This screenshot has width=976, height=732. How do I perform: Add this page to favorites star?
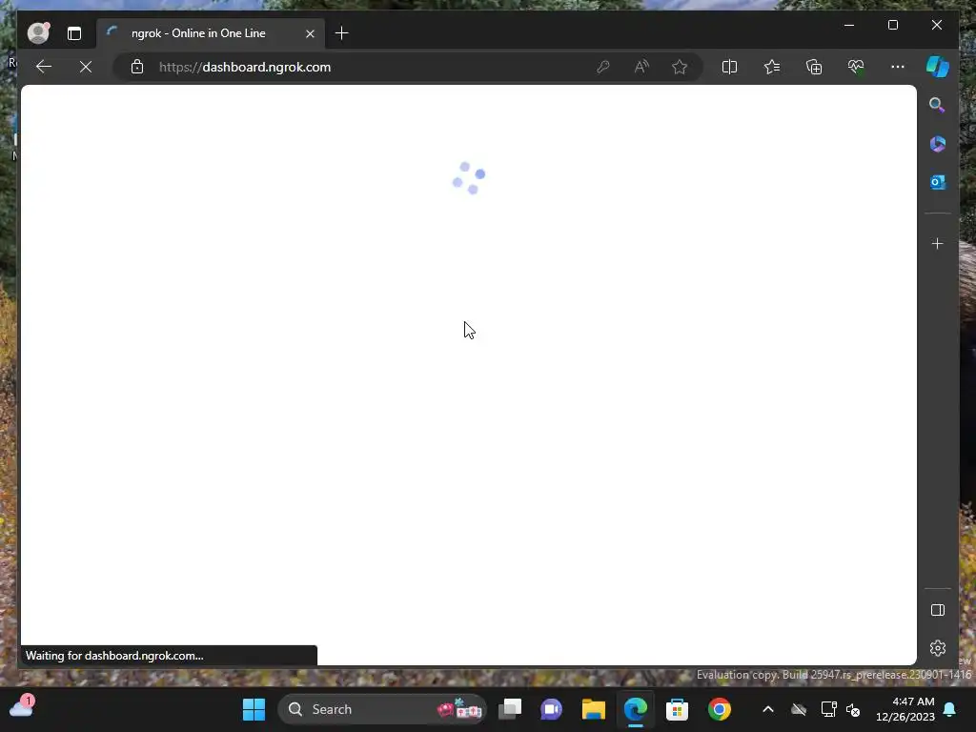(680, 67)
